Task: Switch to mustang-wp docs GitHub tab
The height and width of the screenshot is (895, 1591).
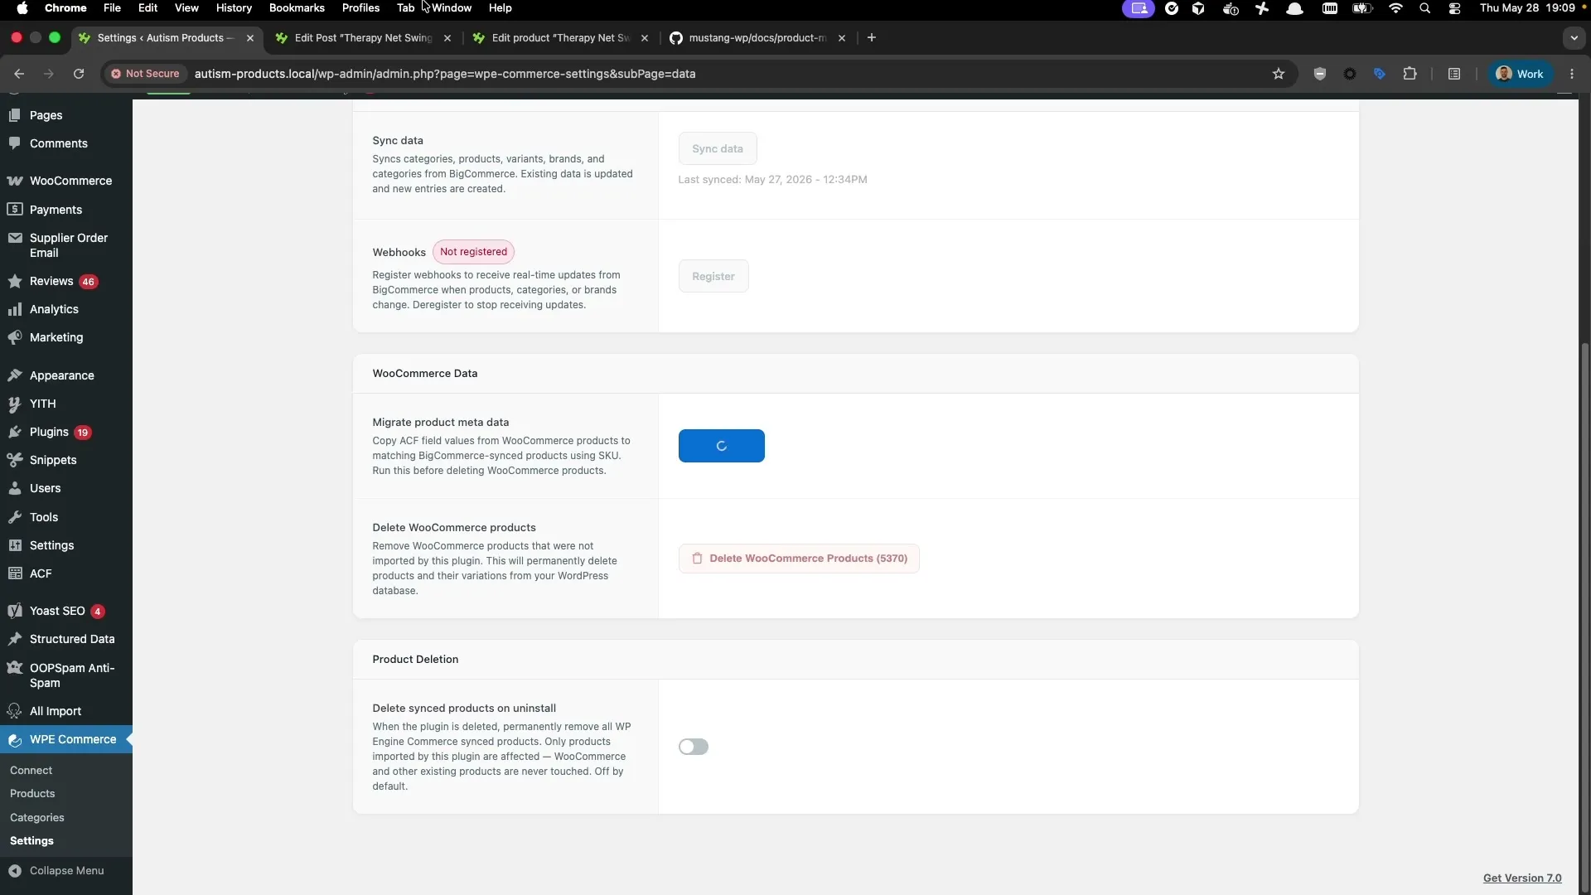Action: (757, 38)
